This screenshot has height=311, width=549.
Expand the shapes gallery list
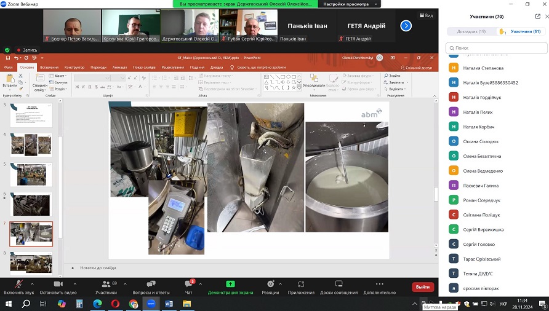pyautogui.click(x=299, y=89)
